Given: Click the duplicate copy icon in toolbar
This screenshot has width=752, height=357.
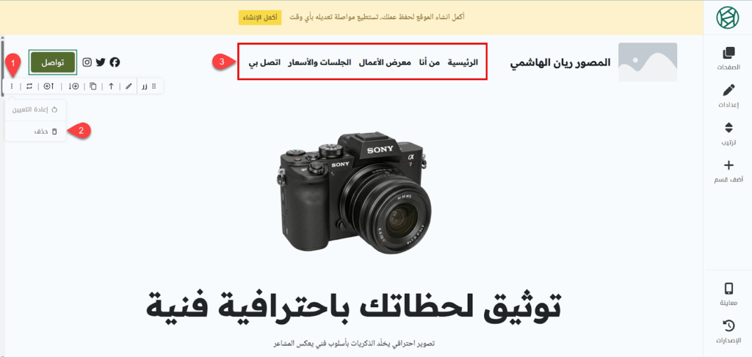Looking at the screenshot, I should point(93,87).
